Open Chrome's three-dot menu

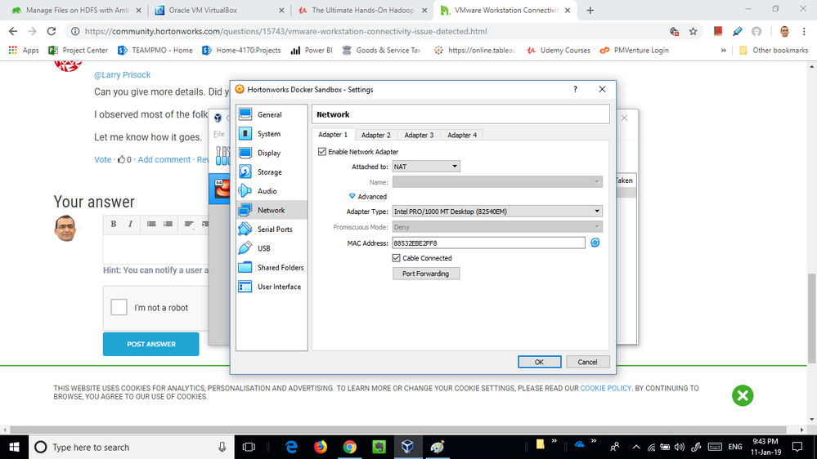pyautogui.click(x=804, y=31)
